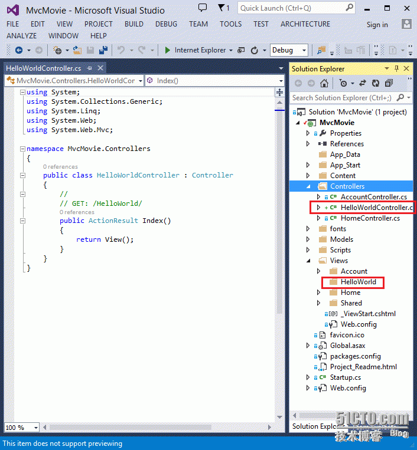Select the AccountController.cs file
This screenshot has width=417, height=450.
[374, 197]
